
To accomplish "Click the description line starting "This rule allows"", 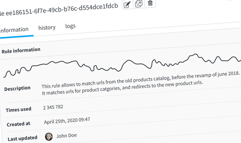I will point(141,80).
